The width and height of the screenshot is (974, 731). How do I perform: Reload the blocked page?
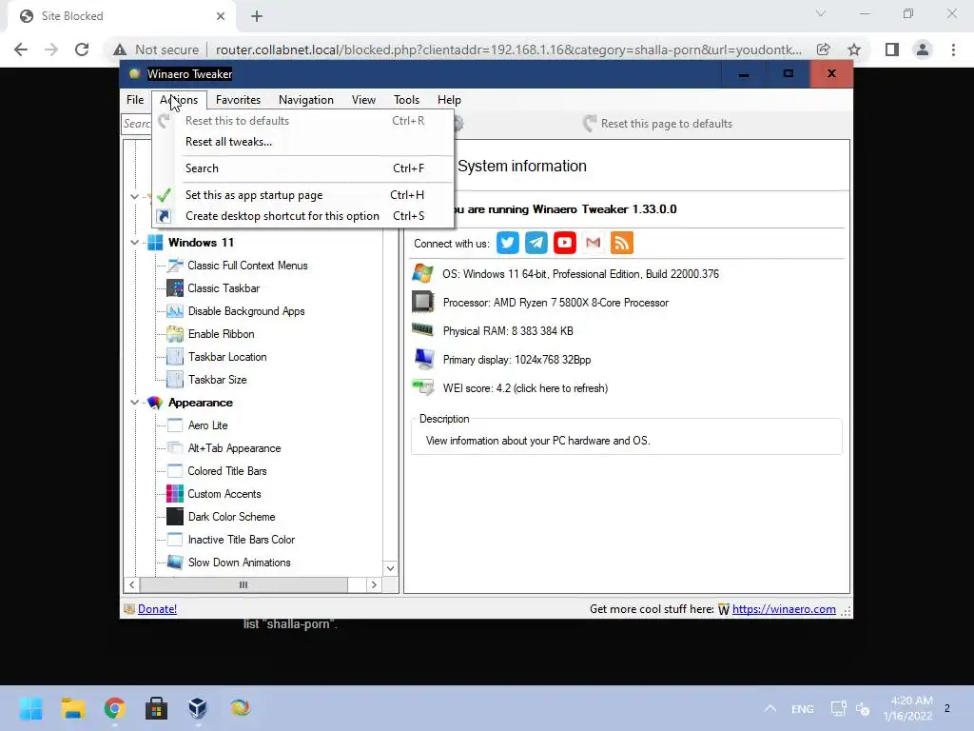[82, 49]
